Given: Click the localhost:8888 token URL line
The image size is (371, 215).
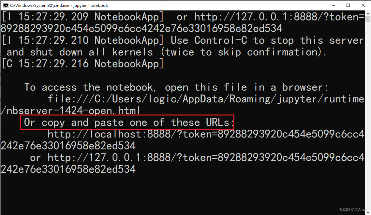Looking at the screenshot, I should tap(206, 134).
